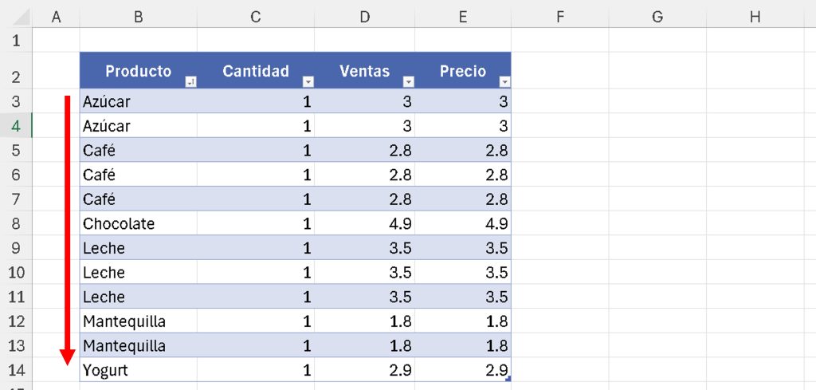Select the Yogurt cell in Producto column
The width and height of the screenshot is (816, 390).
pyautogui.click(x=138, y=370)
